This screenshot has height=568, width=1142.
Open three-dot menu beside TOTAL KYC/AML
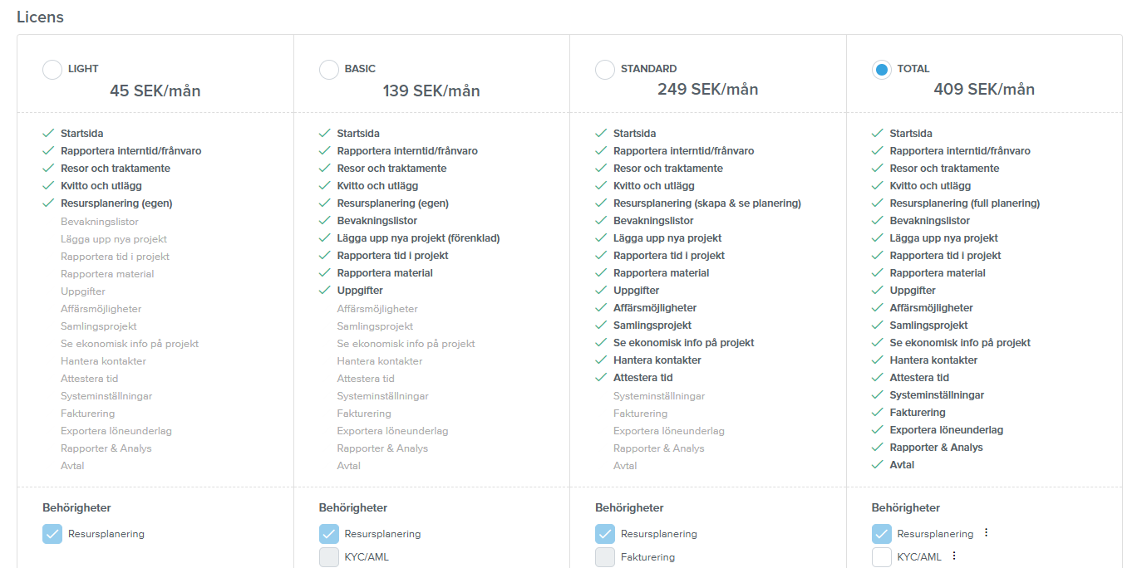954,556
